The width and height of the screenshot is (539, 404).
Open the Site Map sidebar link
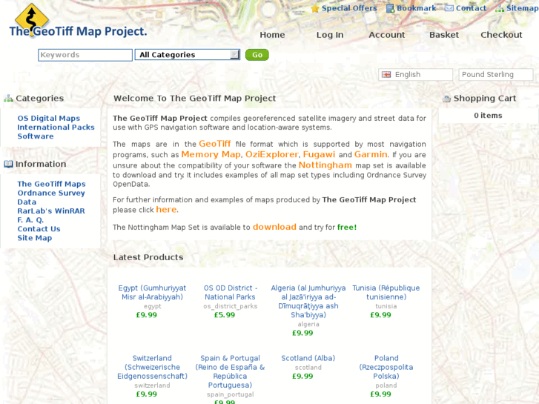click(x=35, y=238)
